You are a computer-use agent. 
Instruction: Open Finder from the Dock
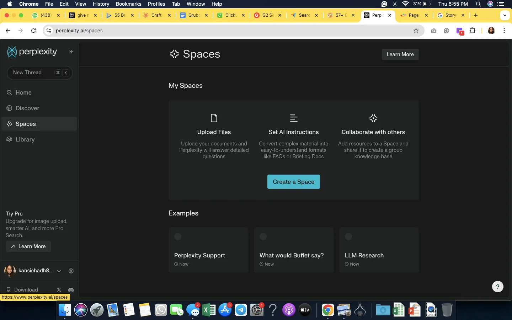(x=65, y=310)
